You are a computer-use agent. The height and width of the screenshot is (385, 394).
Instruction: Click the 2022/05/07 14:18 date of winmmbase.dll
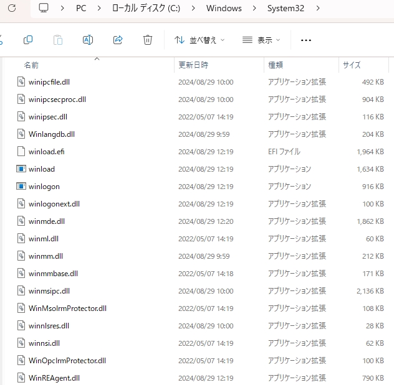tap(206, 274)
